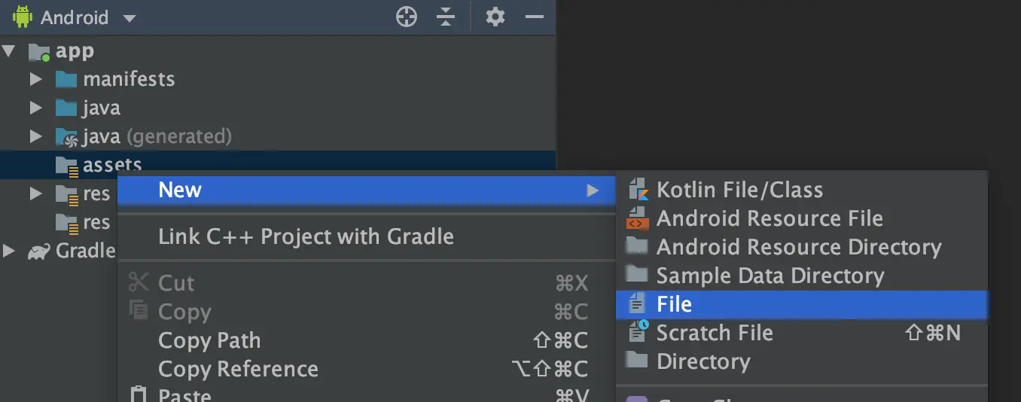Image resolution: width=1021 pixels, height=402 pixels.
Task: Click the java (generated) folder icon
Action: point(66,137)
